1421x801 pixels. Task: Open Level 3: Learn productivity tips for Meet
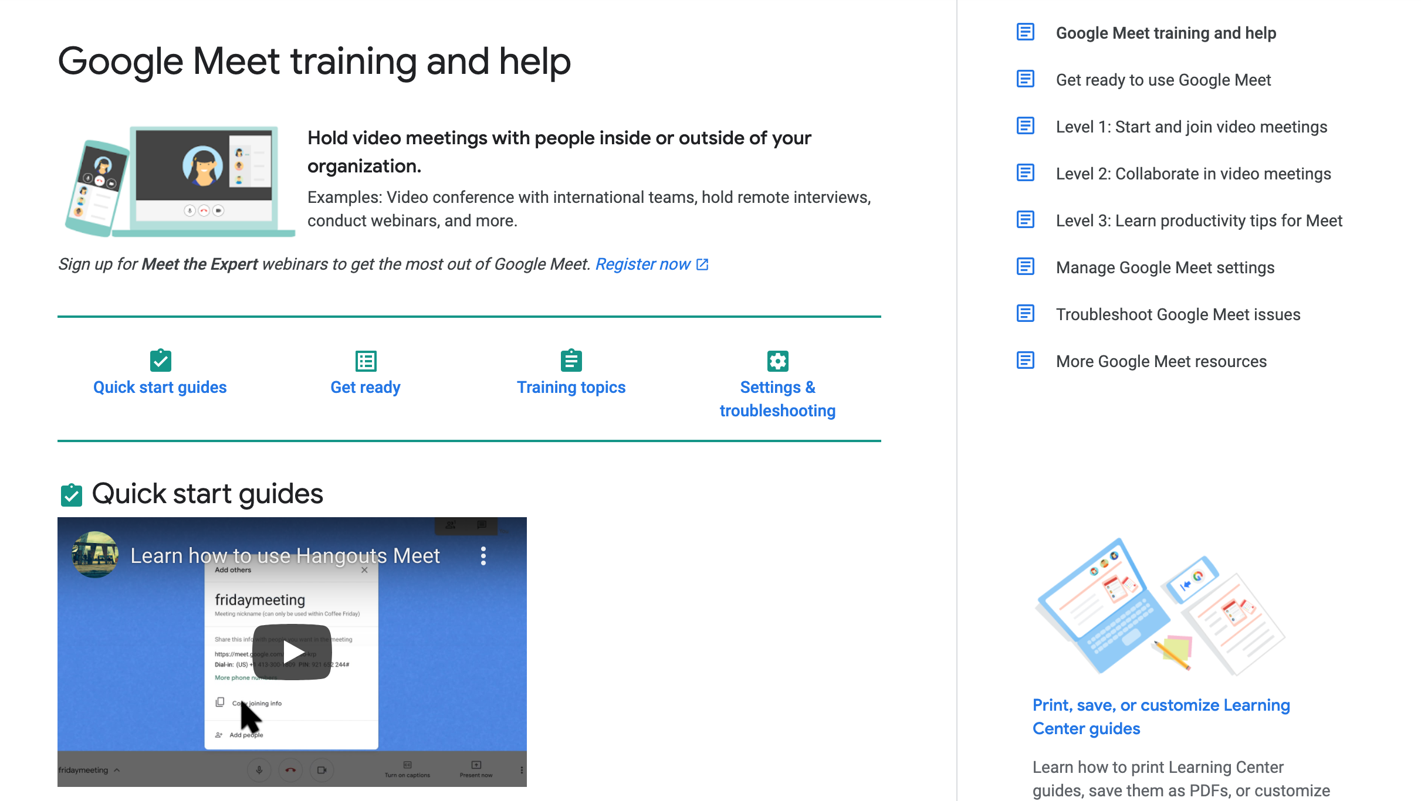(x=1199, y=220)
